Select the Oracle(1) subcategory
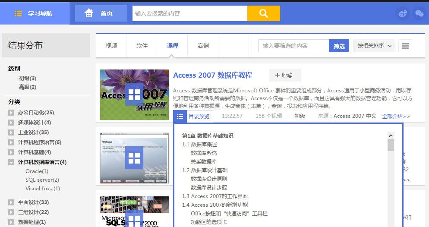The width and height of the screenshot is (429, 227). (x=37, y=171)
